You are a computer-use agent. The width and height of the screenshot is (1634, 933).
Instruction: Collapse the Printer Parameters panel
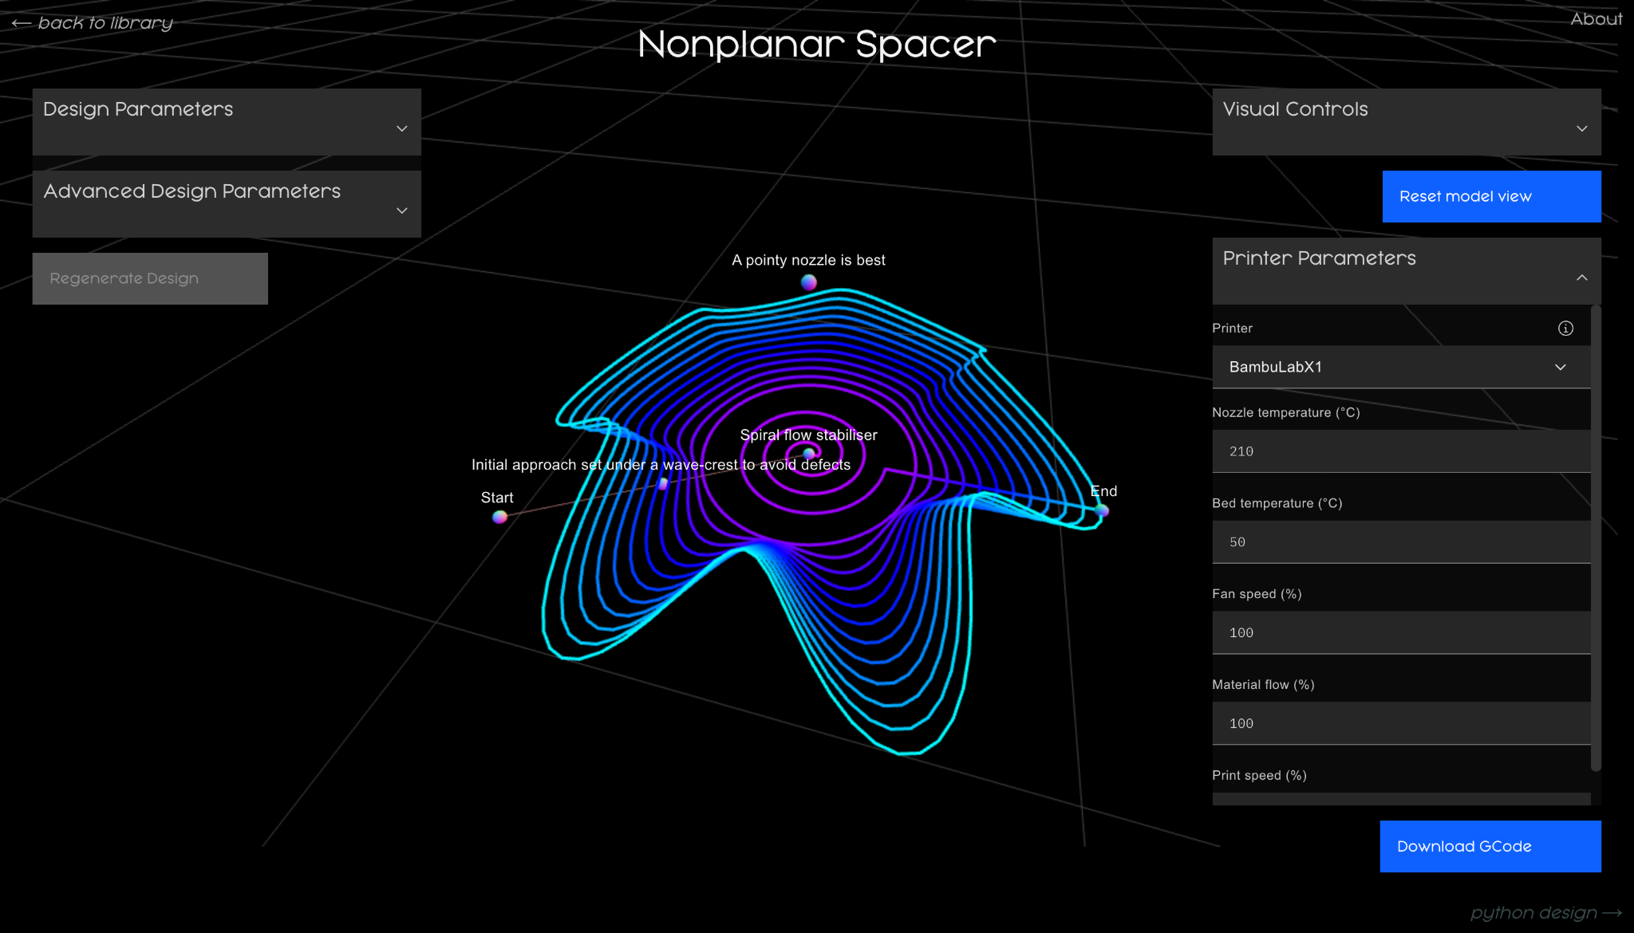tap(1406, 271)
